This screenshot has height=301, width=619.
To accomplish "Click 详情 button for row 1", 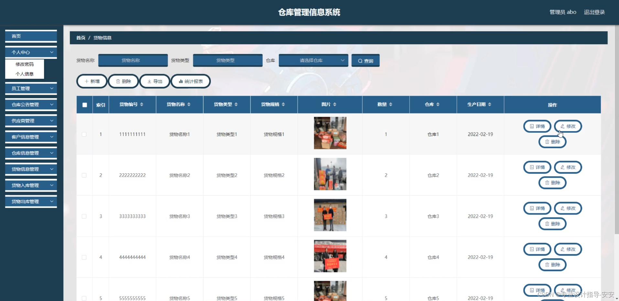I will tap(537, 126).
